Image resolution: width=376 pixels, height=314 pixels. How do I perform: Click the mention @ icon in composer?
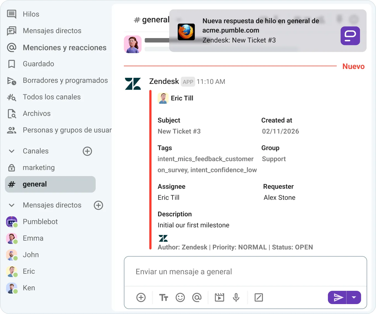(197, 297)
